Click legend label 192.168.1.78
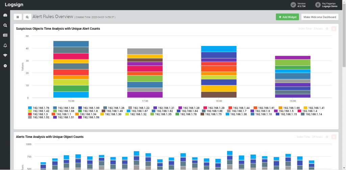 [x=189, y=114]
